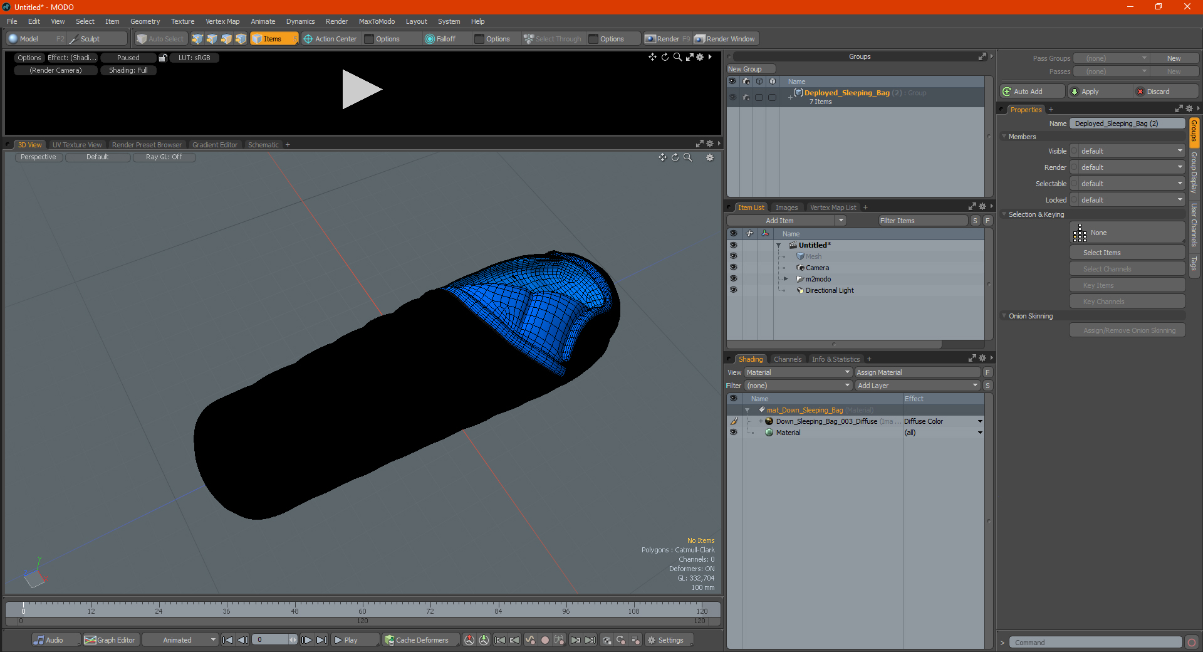Open the Geometry menu

click(x=145, y=21)
